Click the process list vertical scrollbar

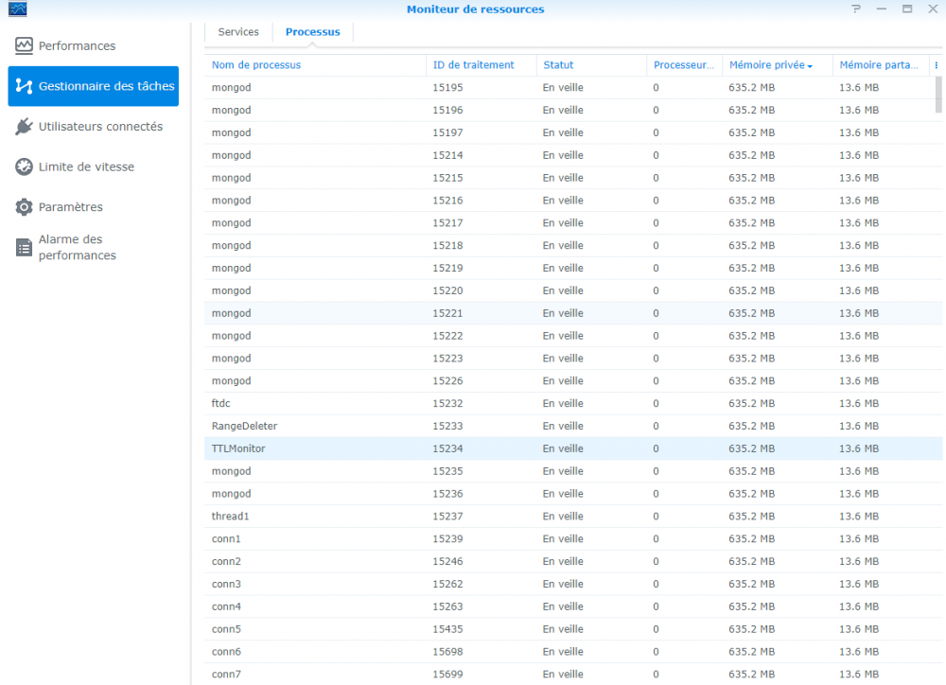(x=938, y=95)
